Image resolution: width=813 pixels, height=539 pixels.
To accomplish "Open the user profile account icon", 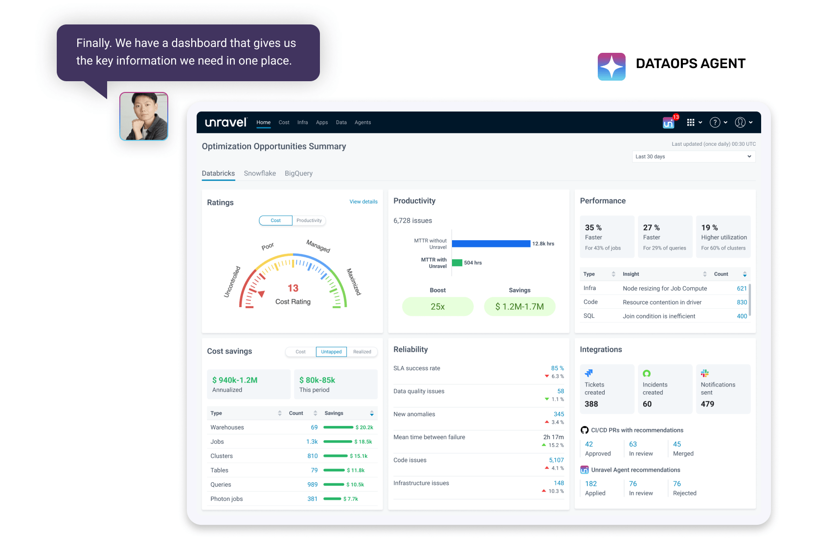I will pos(740,123).
